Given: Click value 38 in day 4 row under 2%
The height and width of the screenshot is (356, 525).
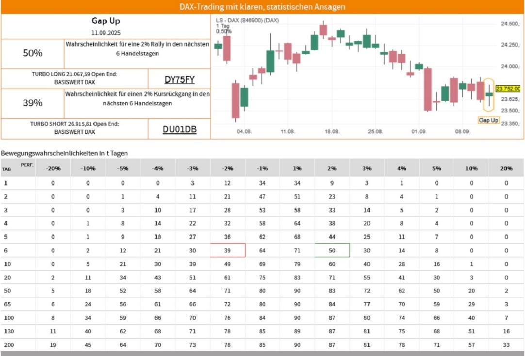Looking at the screenshot, I should [332, 223].
